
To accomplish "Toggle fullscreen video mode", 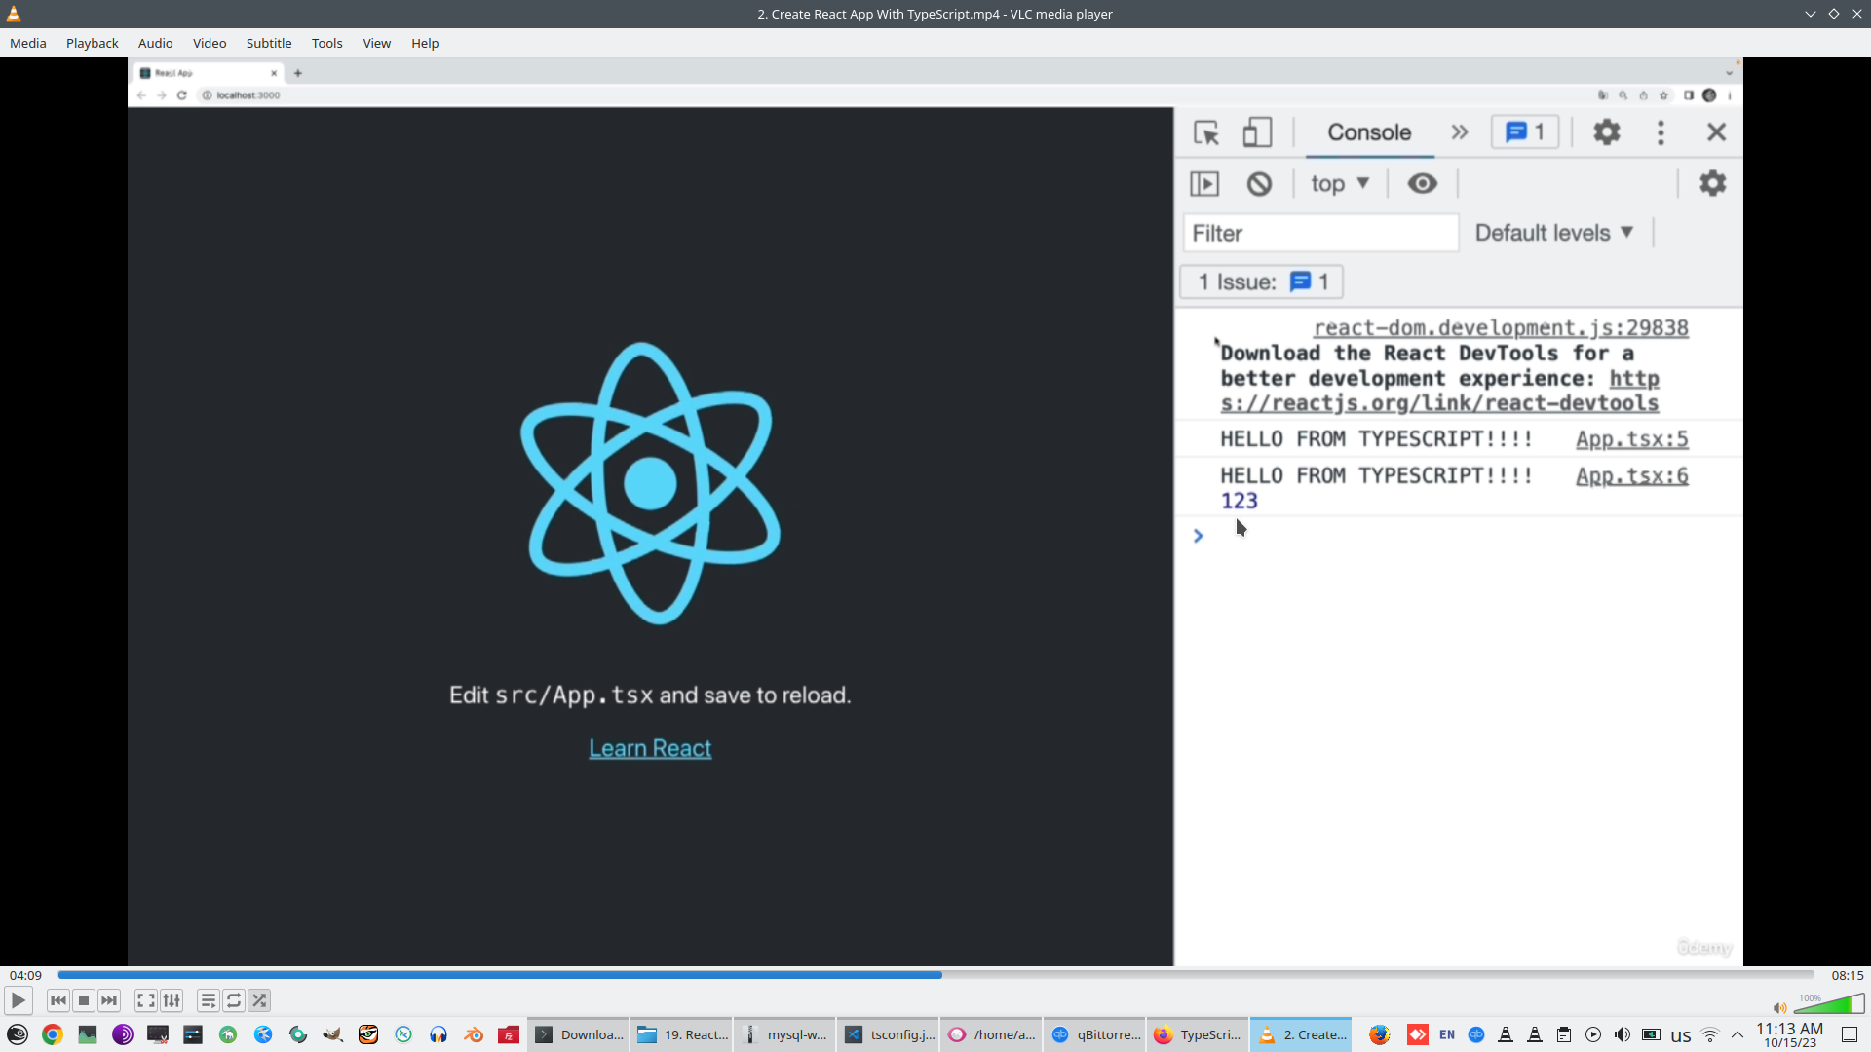I will [145, 1000].
